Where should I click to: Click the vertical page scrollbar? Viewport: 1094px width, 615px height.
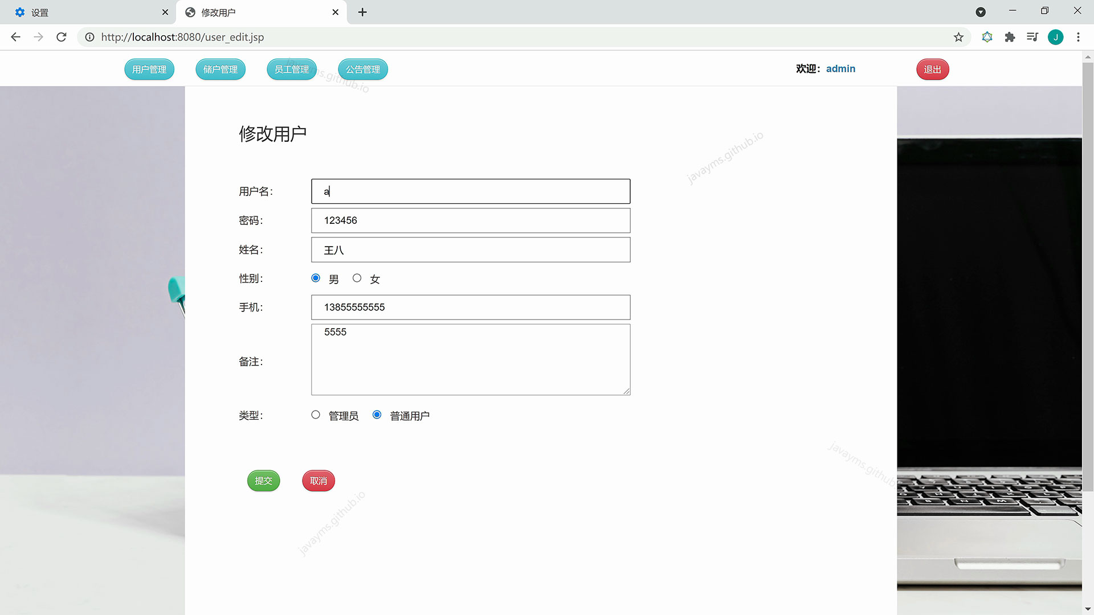click(x=1088, y=273)
